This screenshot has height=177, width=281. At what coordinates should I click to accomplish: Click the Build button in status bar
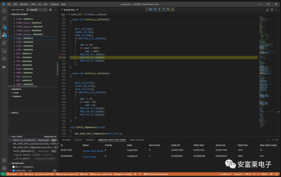pos(84,174)
